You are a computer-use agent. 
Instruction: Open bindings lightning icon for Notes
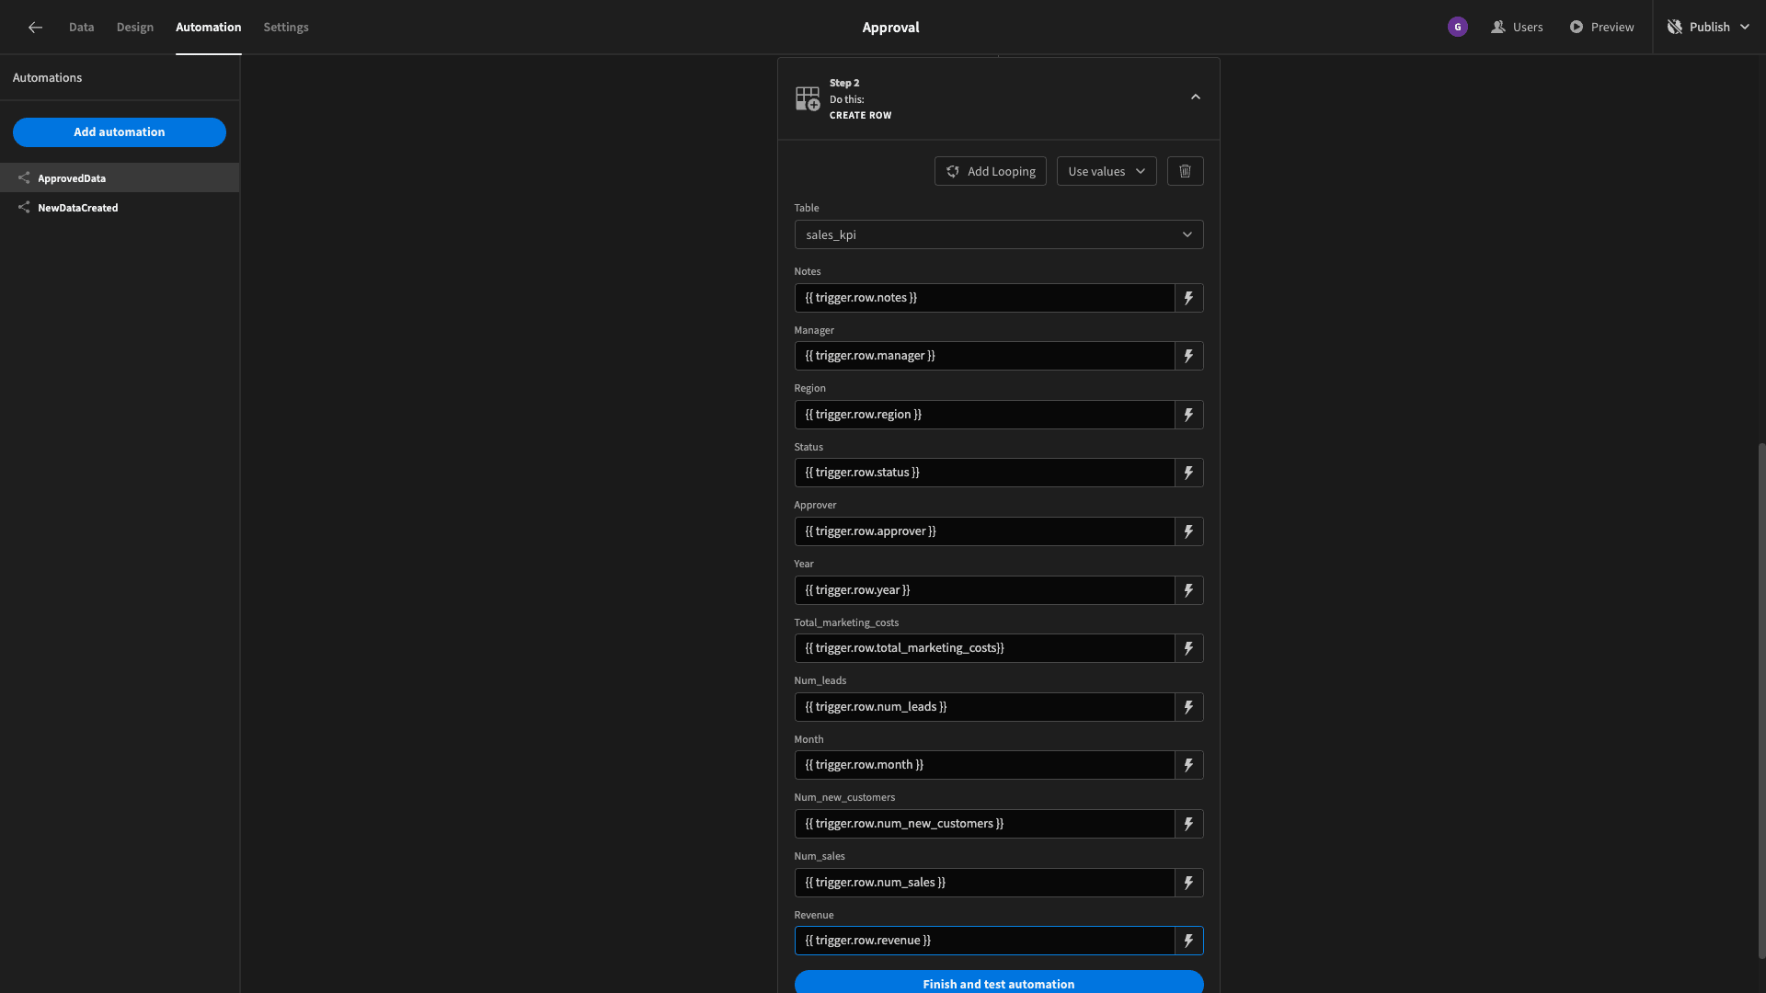pos(1188,298)
